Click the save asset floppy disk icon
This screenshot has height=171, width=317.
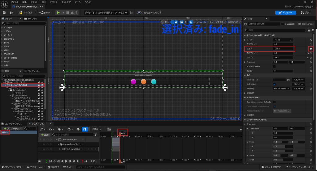tap(4, 12)
